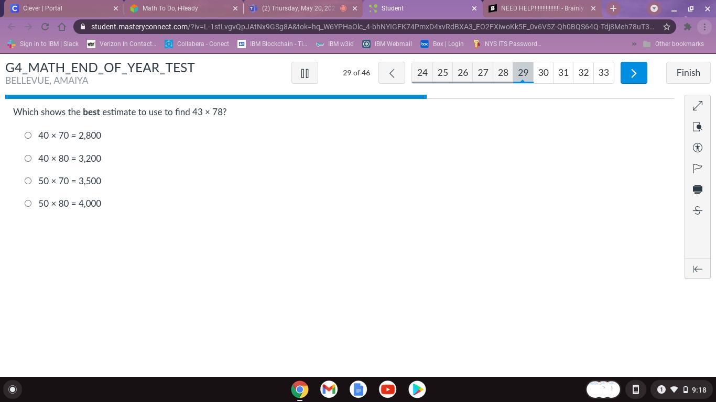Jump to question 24
The height and width of the screenshot is (402, 716).
(x=422, y=73)
